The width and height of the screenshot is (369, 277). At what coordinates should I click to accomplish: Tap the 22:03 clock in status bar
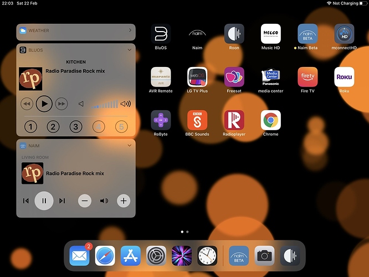[x=8, y=3]
